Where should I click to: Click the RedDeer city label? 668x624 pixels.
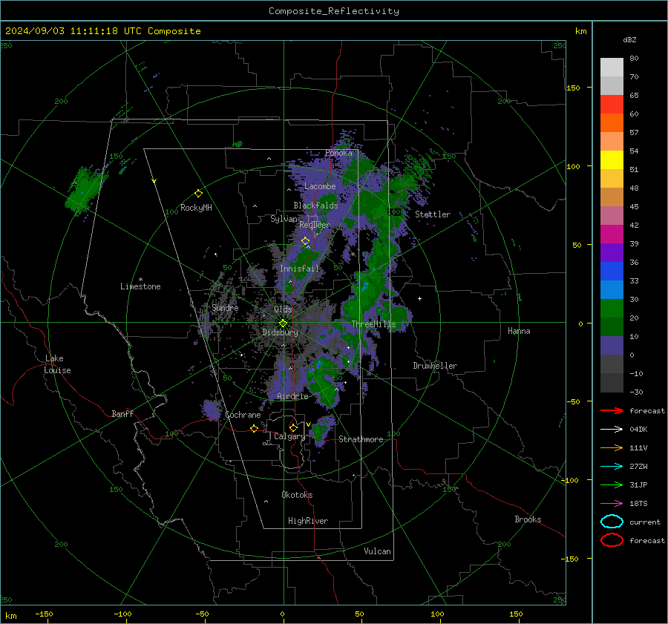315,225
